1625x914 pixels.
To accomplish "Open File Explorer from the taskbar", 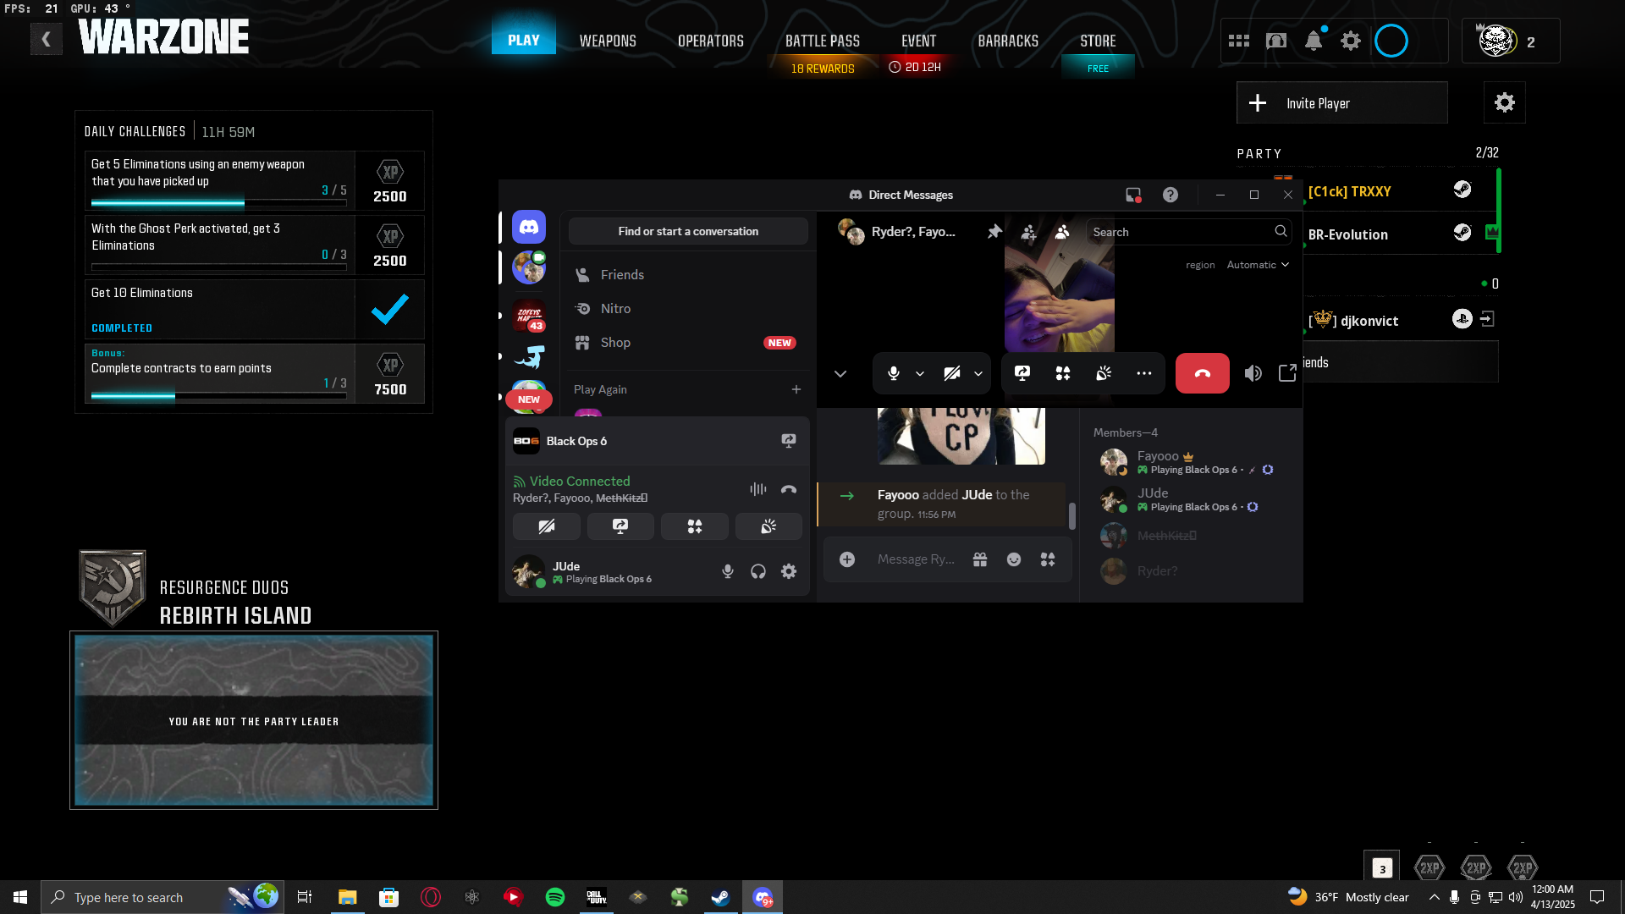I will [x=347, y=897].
